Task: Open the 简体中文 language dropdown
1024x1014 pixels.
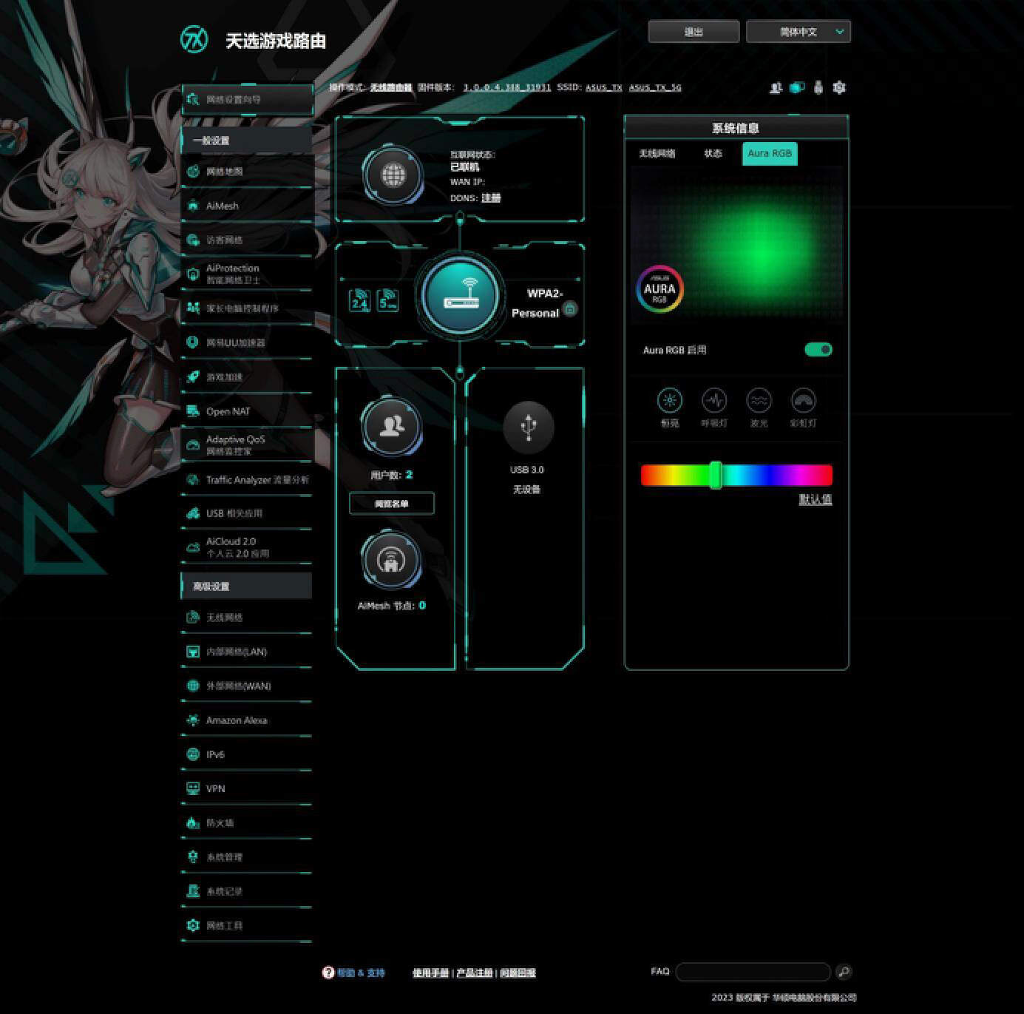Action: (798, 32)
